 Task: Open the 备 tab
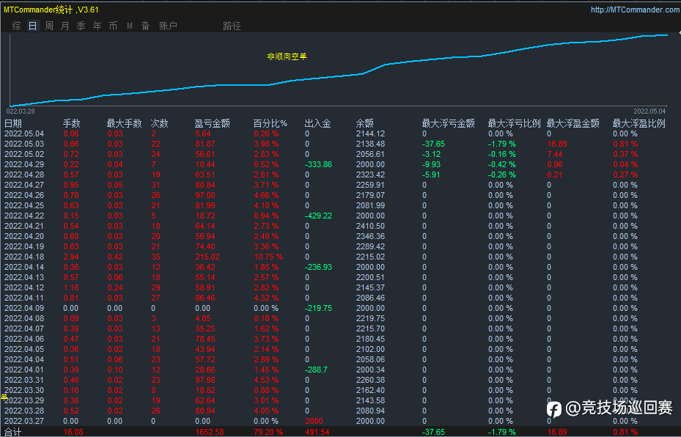(x=145, y=26)
